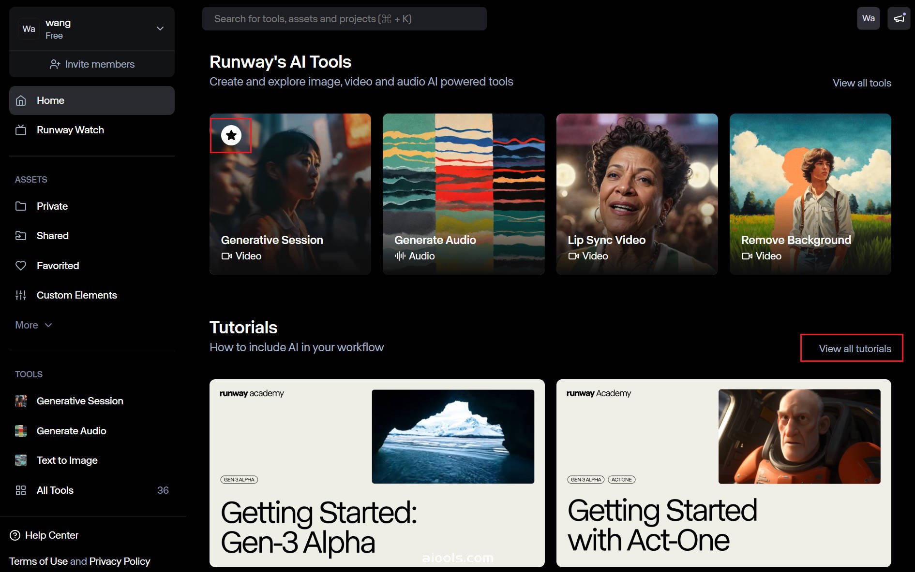
Task: Open the Lip Sync Video tool card
Action: pos(637,194)
